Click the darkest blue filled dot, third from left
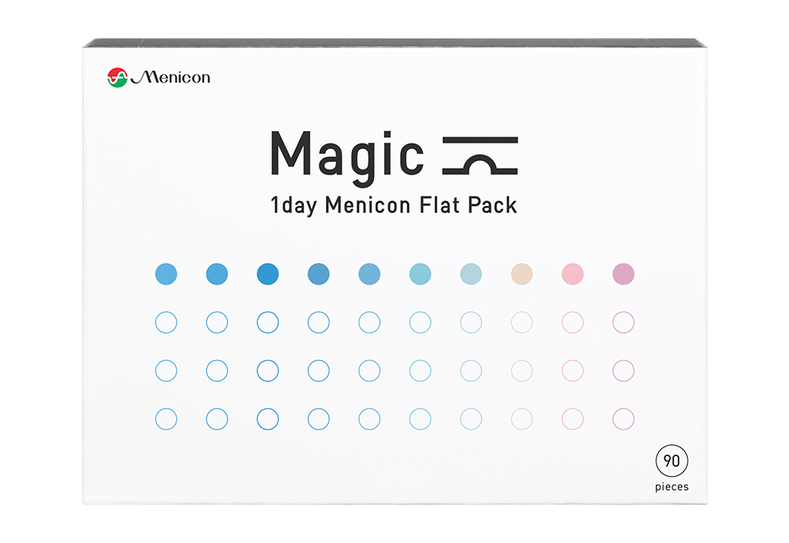The height and width of the screenshot is (543, 789). pos(267,274)
